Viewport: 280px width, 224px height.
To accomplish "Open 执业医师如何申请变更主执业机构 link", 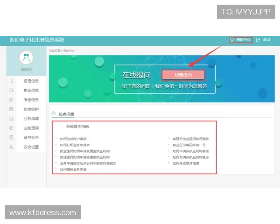I will click(x=85, y=151).
